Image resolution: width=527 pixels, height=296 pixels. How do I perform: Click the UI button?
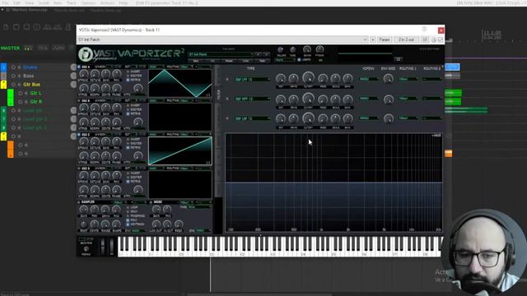(425, 39)
